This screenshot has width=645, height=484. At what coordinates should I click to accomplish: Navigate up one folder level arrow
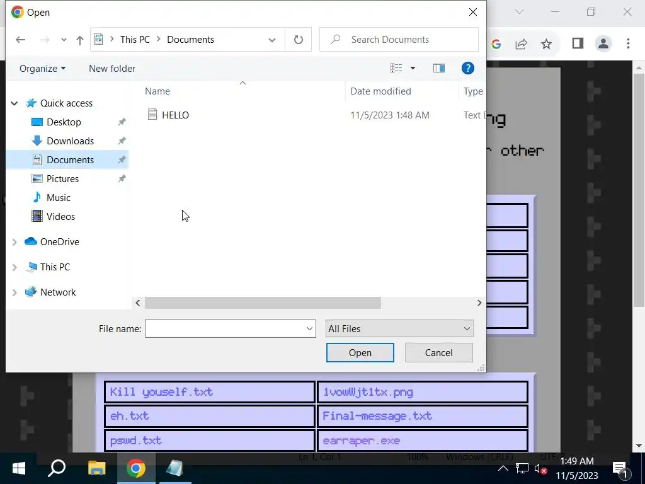pyautogui.click(x=80, y=40)
